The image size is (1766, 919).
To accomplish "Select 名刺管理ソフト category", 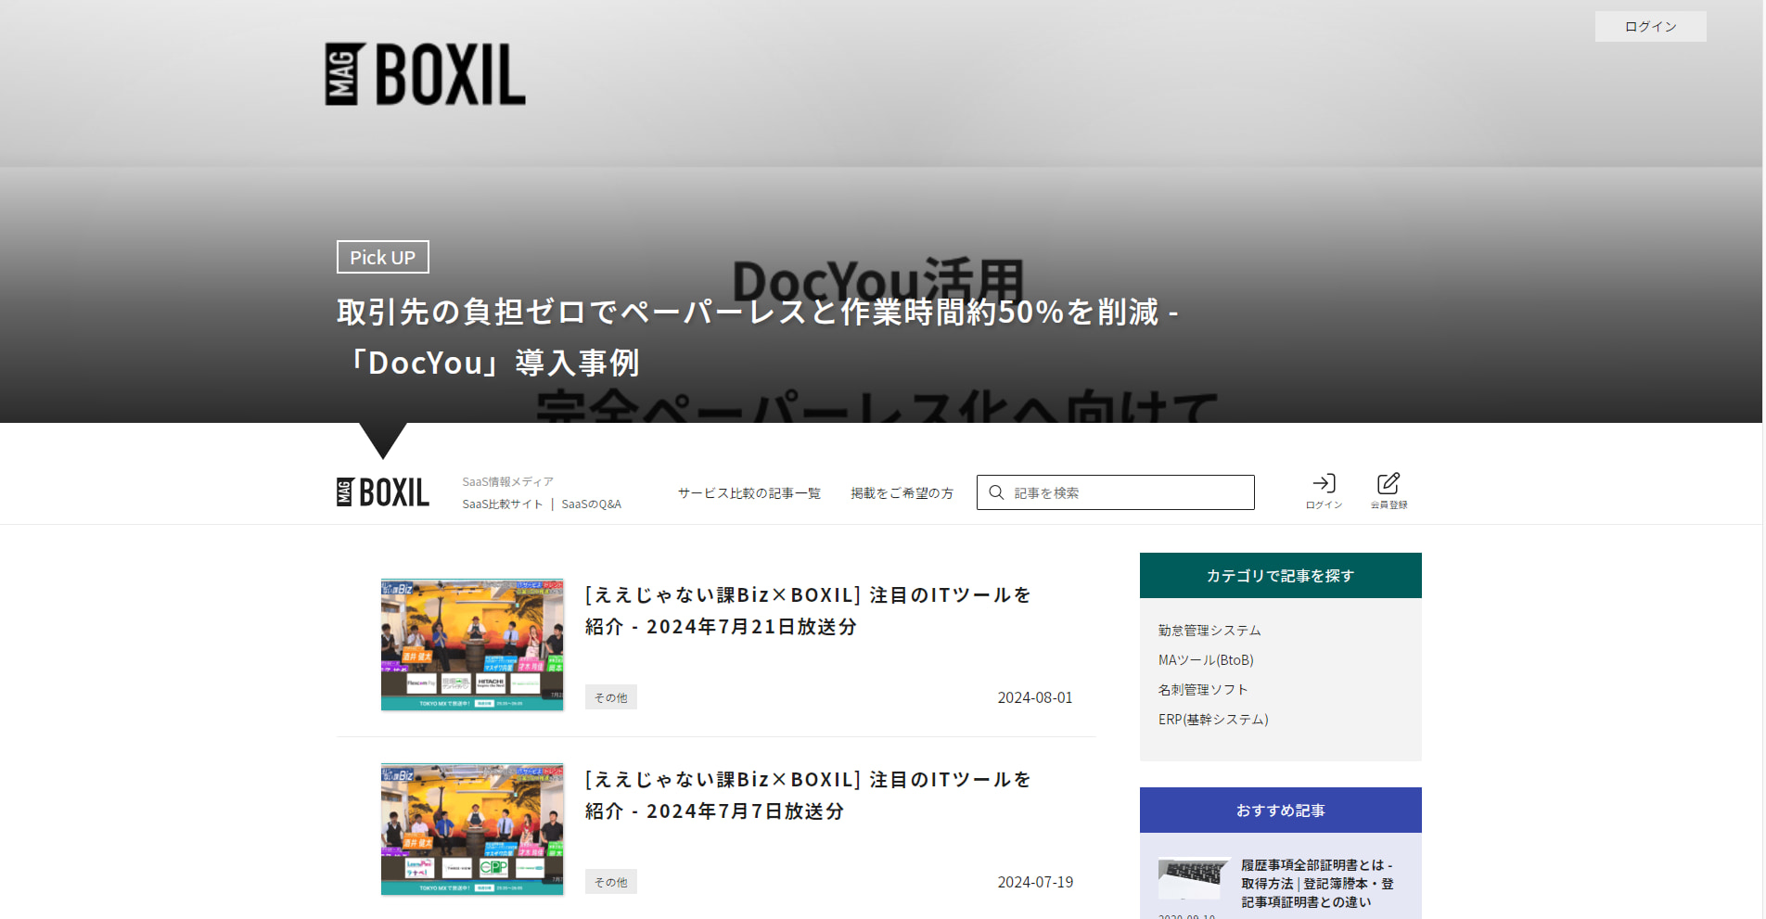I will pos(1202,689).
